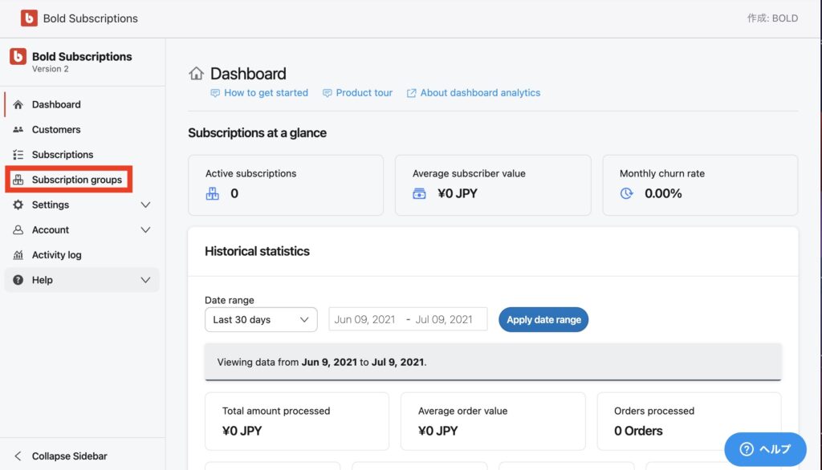Click the Active subscriptions card
822x470 pixels.
point(286,185)
